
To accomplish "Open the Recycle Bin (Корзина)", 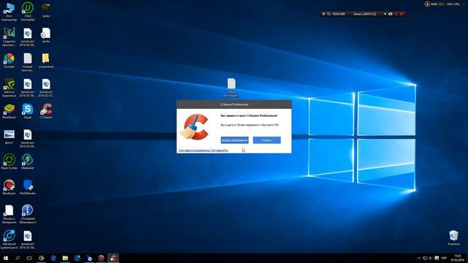I will point(453,237).
